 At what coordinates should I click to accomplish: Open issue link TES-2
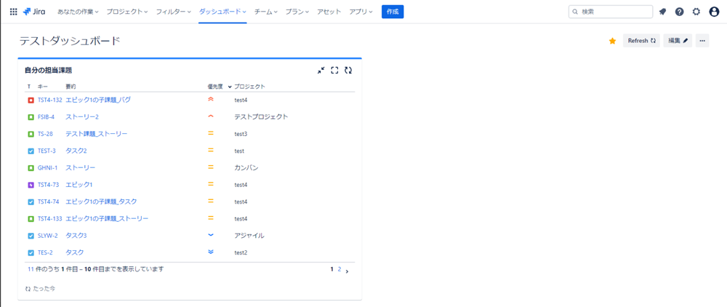(45, 252)
